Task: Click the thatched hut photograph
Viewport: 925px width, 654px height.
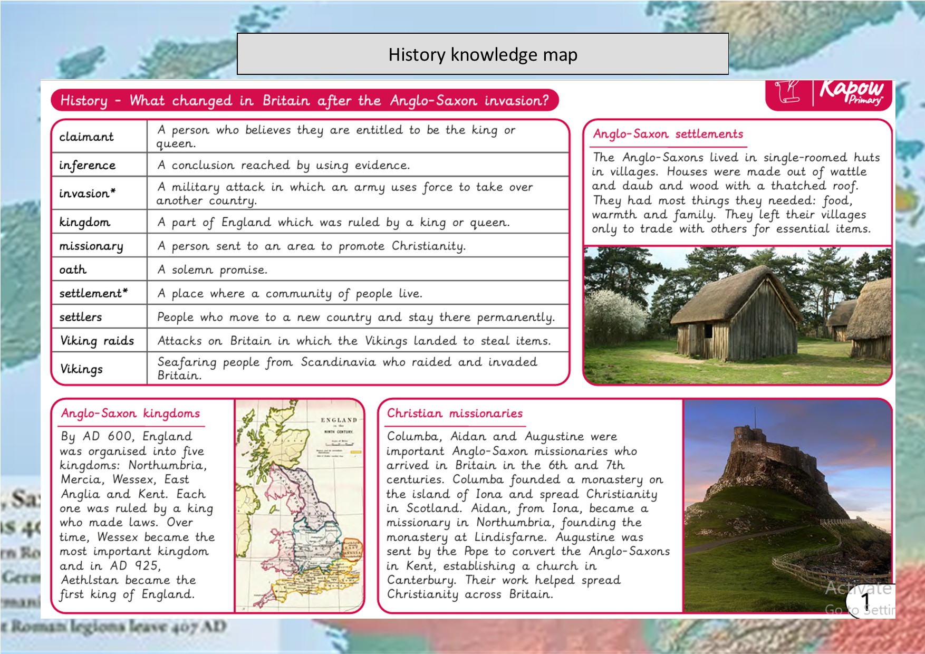Action: pyautogui.click(x=737, y=315)
